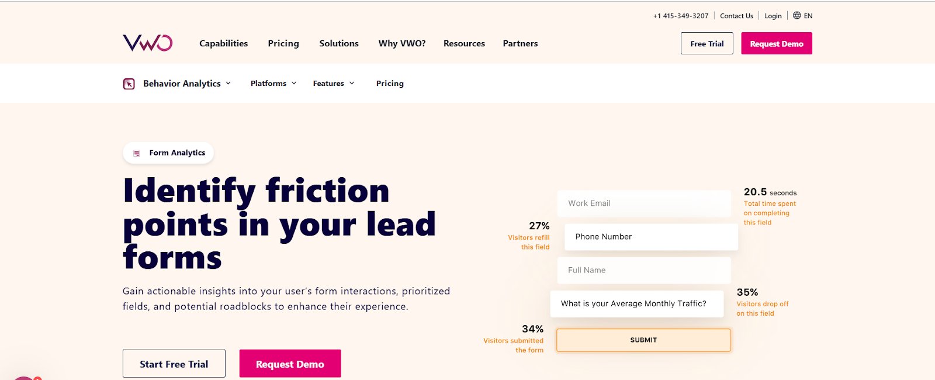Open the Solutions menu
The height and width of the screenshot is (380, 935).
click(339, 43)
